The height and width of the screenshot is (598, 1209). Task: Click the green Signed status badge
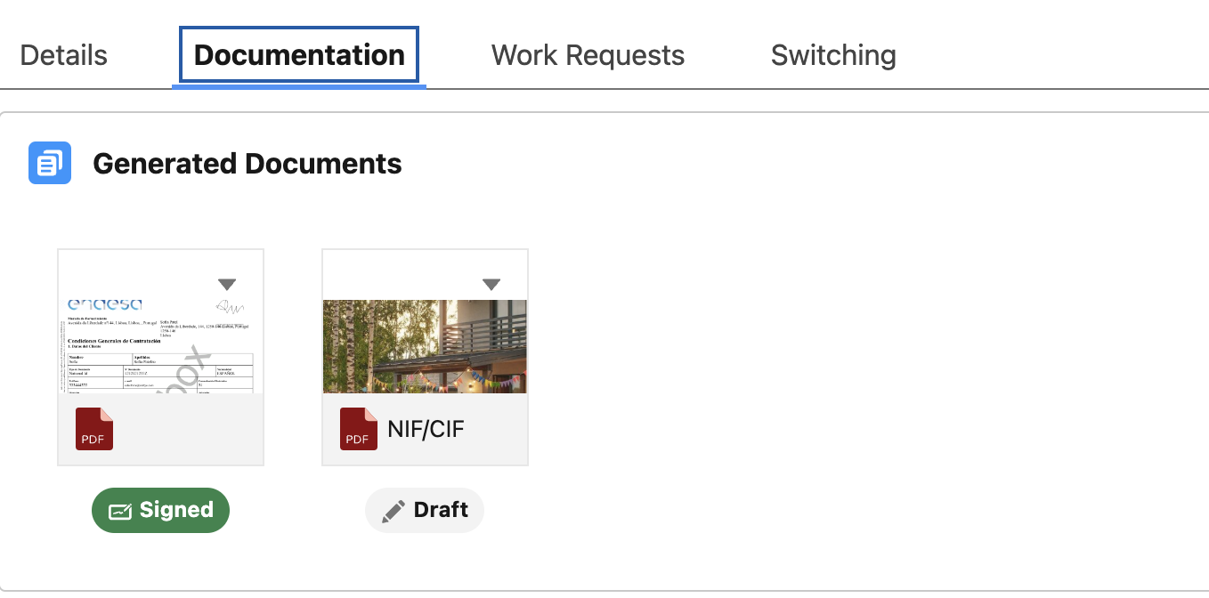(x=160, y=510)
